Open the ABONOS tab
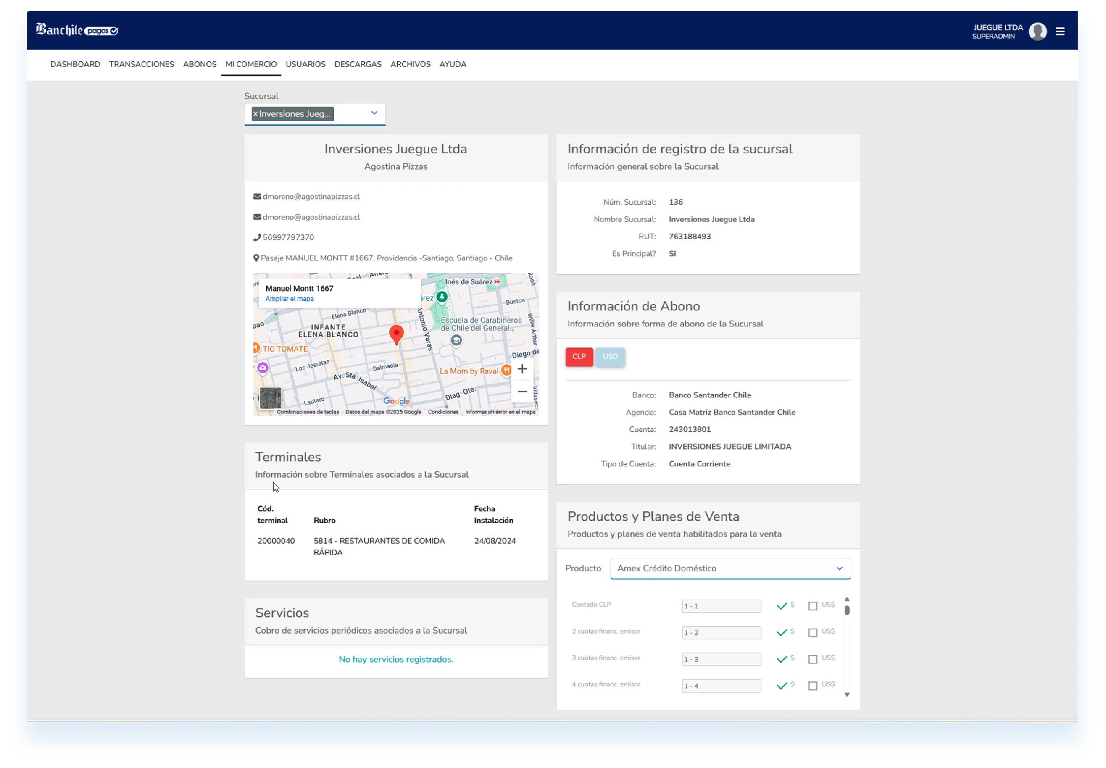 (x=200, y=64)
